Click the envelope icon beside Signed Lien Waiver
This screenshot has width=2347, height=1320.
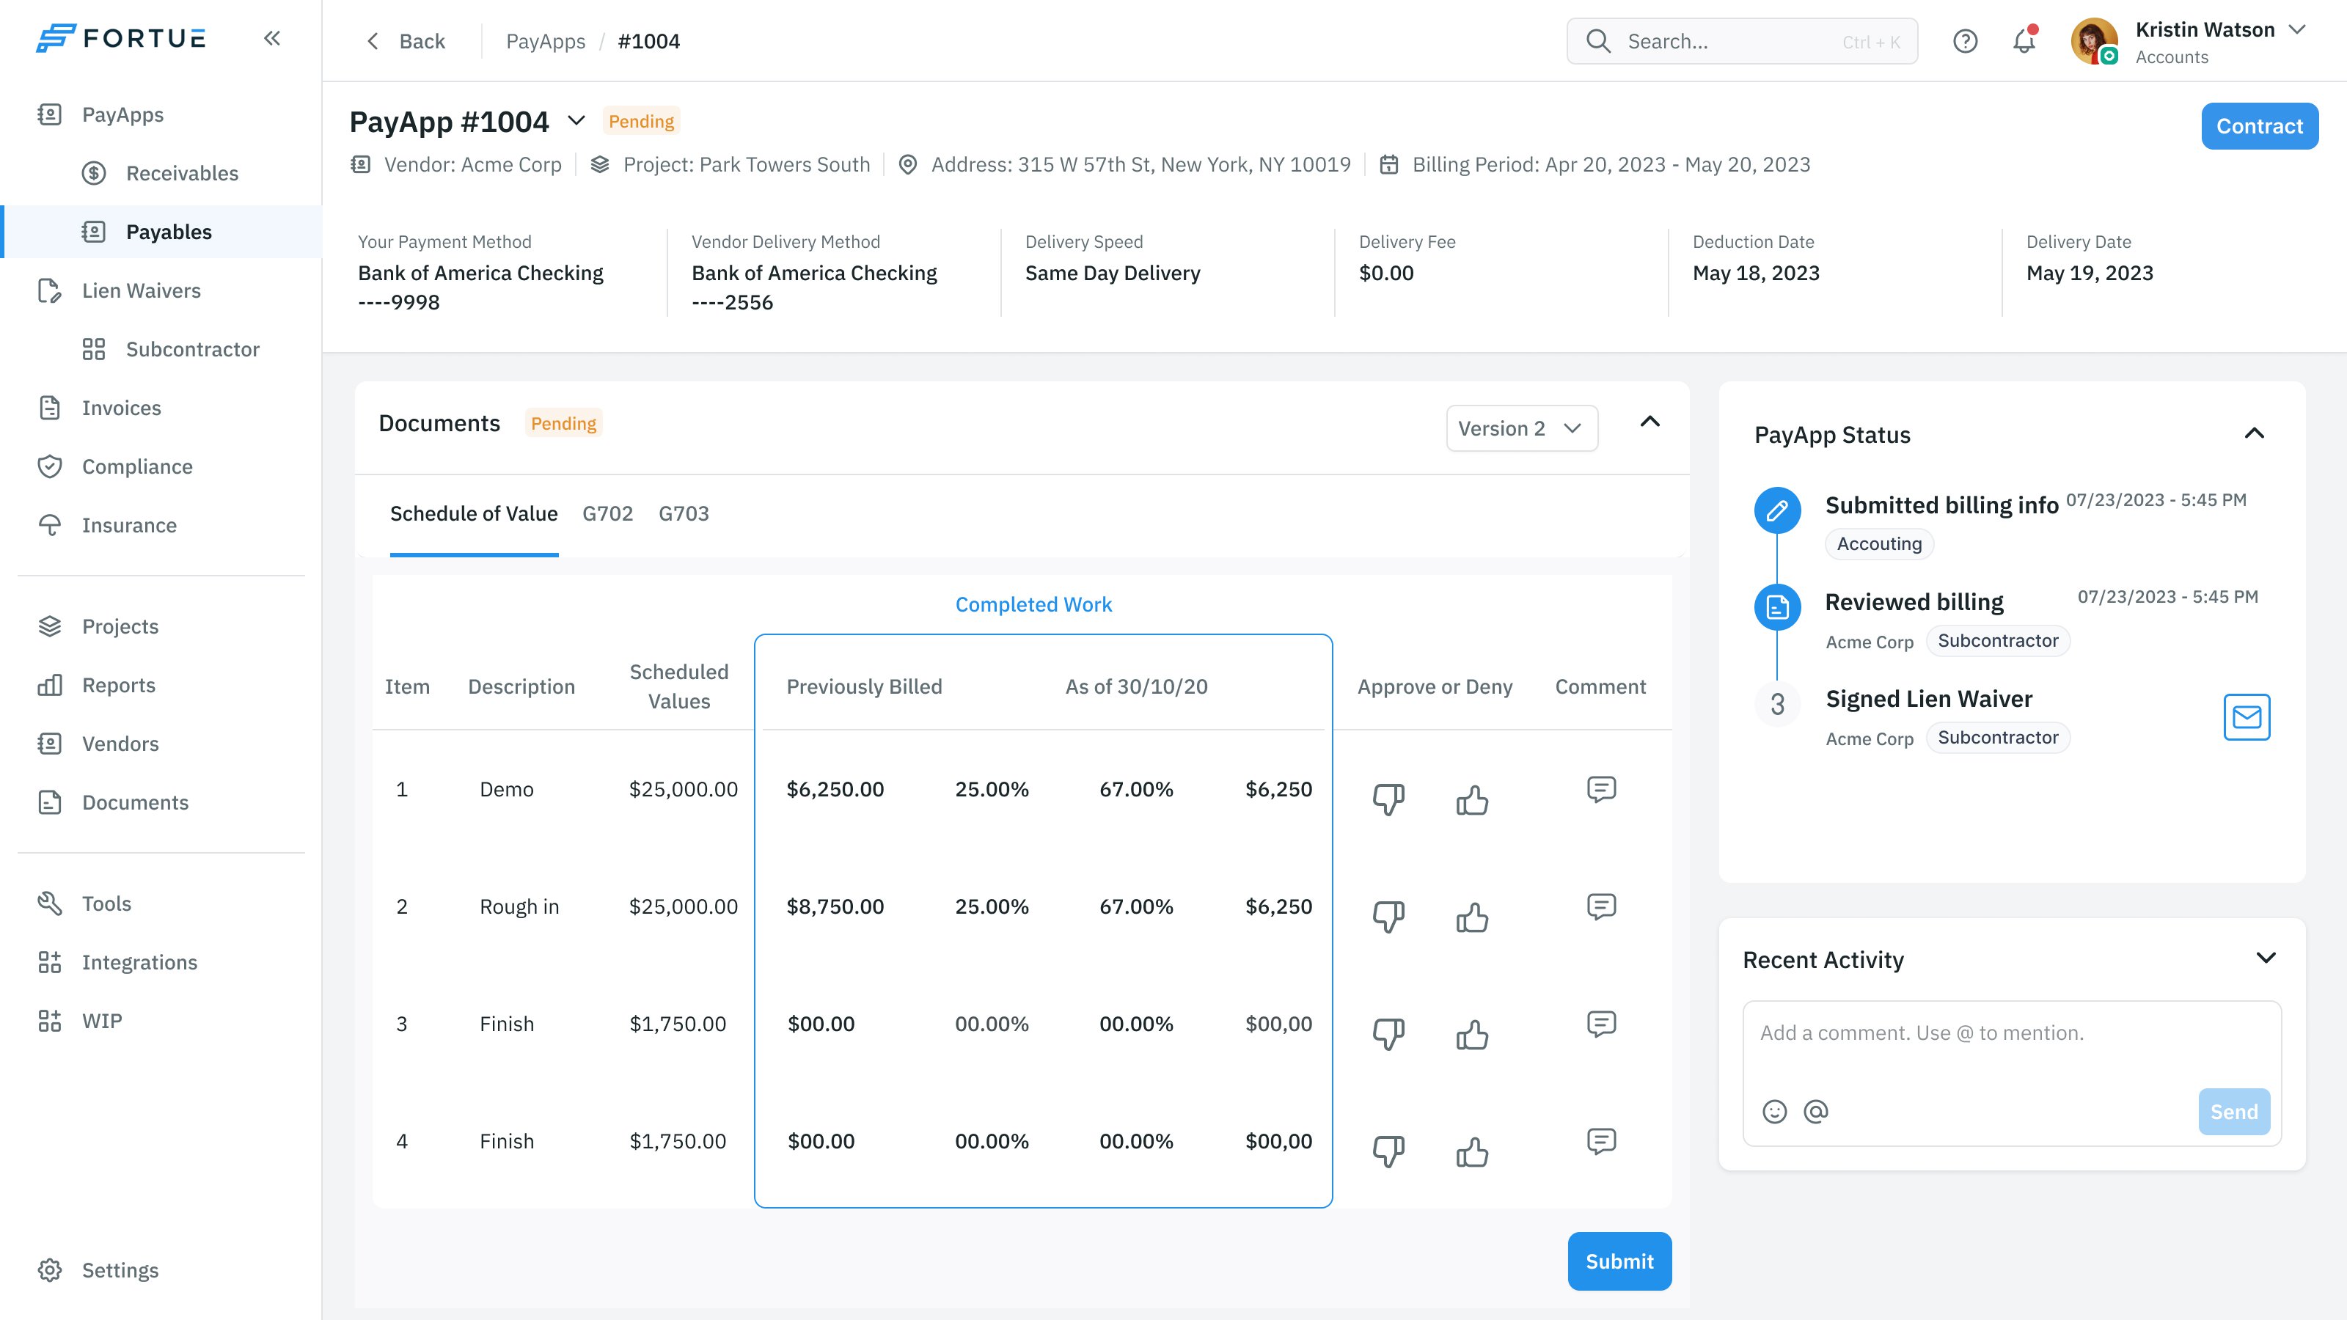pyautogui.click(x=2247, y=717)
